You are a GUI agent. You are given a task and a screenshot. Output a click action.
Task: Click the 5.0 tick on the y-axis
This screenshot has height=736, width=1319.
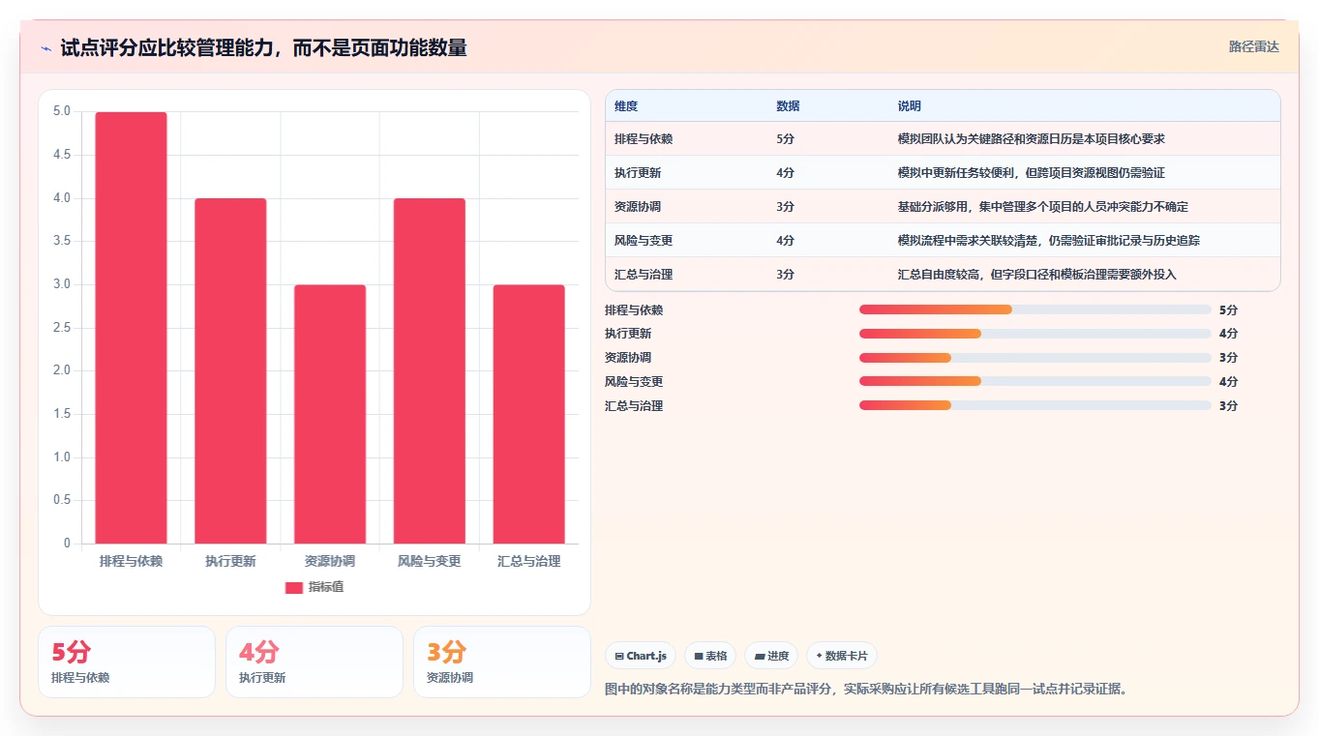pyautogui.click(x=61, y=111)
